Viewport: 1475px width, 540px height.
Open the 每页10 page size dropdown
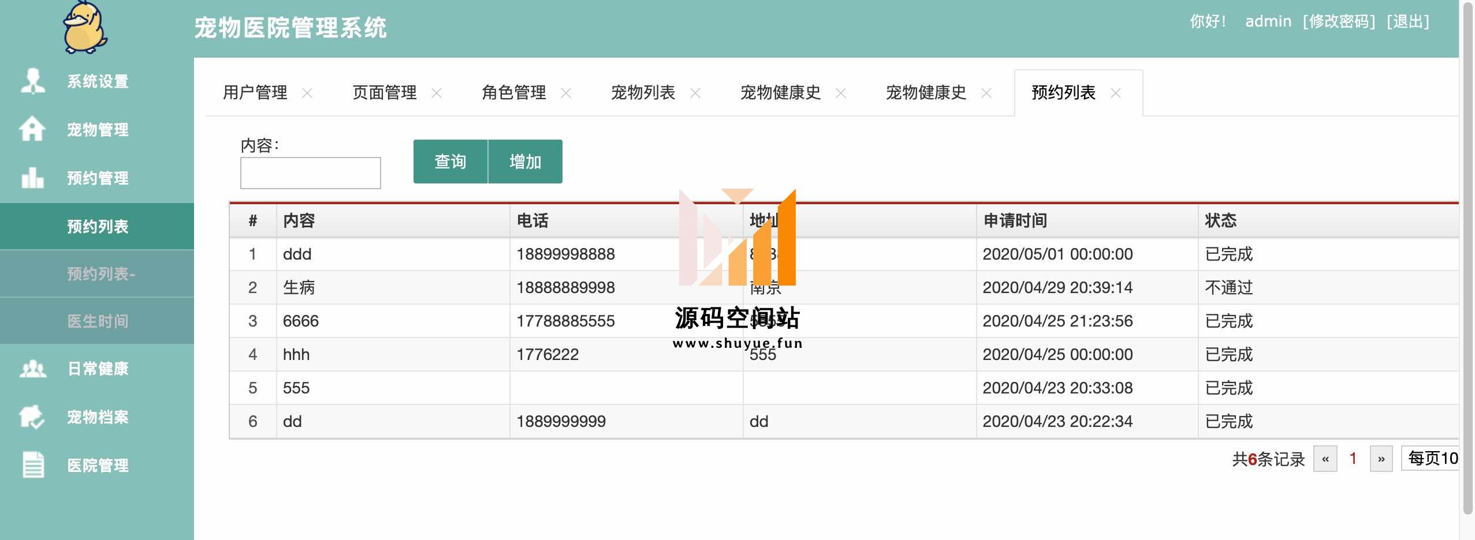pyautogui.click(x=1431, y=459)
